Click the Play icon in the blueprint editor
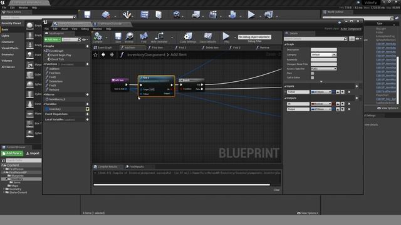Screen dimensions: 401x225 coord(226,37)
